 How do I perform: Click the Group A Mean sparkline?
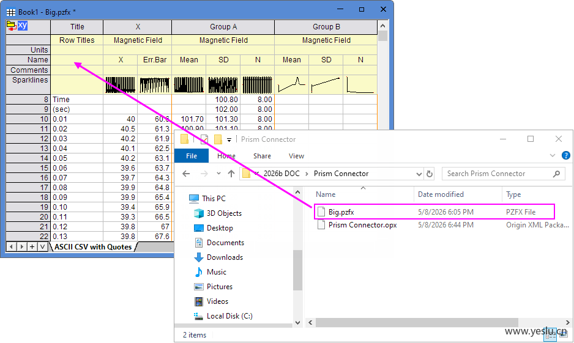point(189,84)
